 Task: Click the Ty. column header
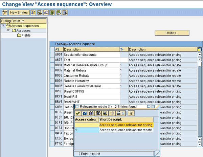pyautogui.click(x=124, y=49)
